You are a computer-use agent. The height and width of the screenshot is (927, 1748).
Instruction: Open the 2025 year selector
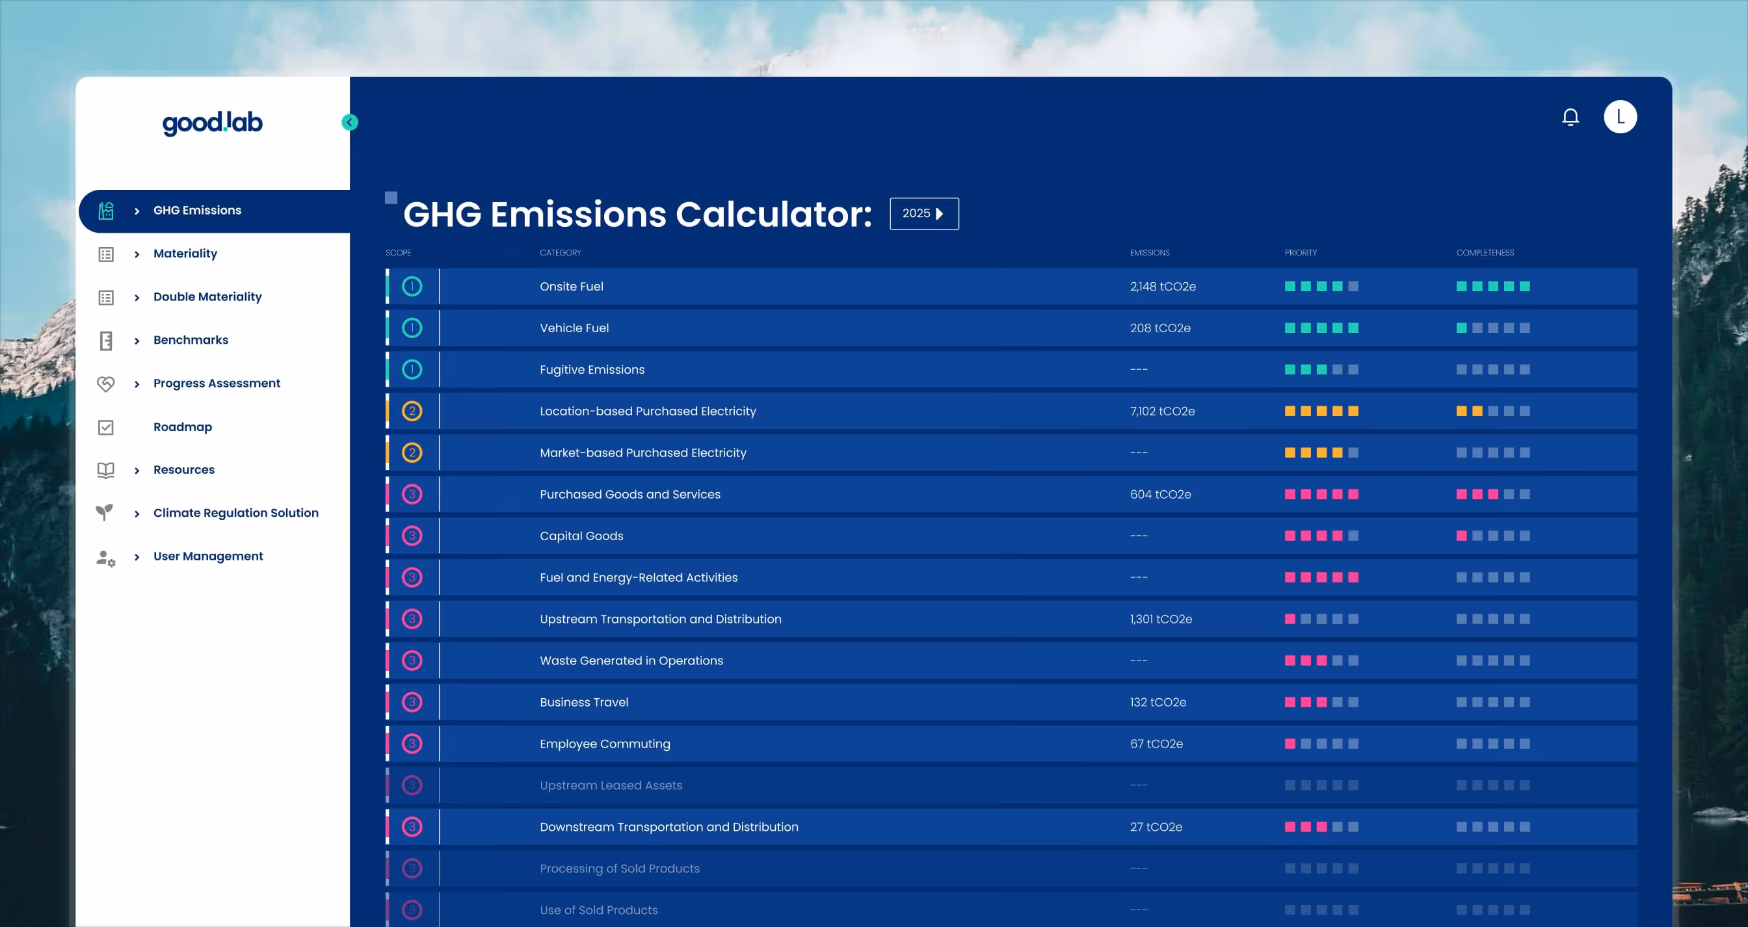coord(924,214)
